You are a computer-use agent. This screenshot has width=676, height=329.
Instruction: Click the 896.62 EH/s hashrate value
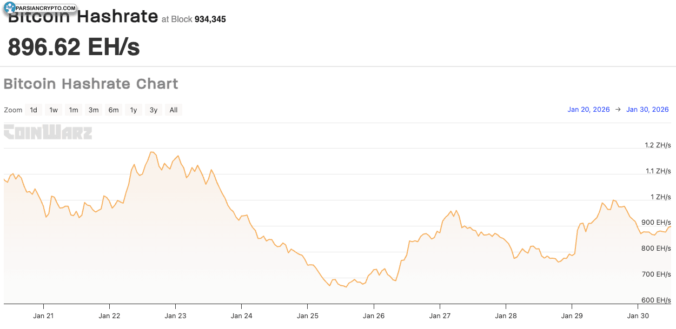pos(74,48)
